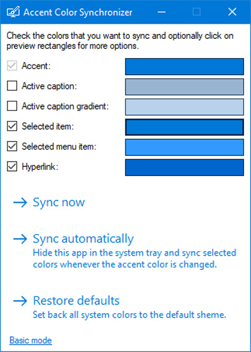Open the Selected menu item color rectangle

click(x=184, y=147)
